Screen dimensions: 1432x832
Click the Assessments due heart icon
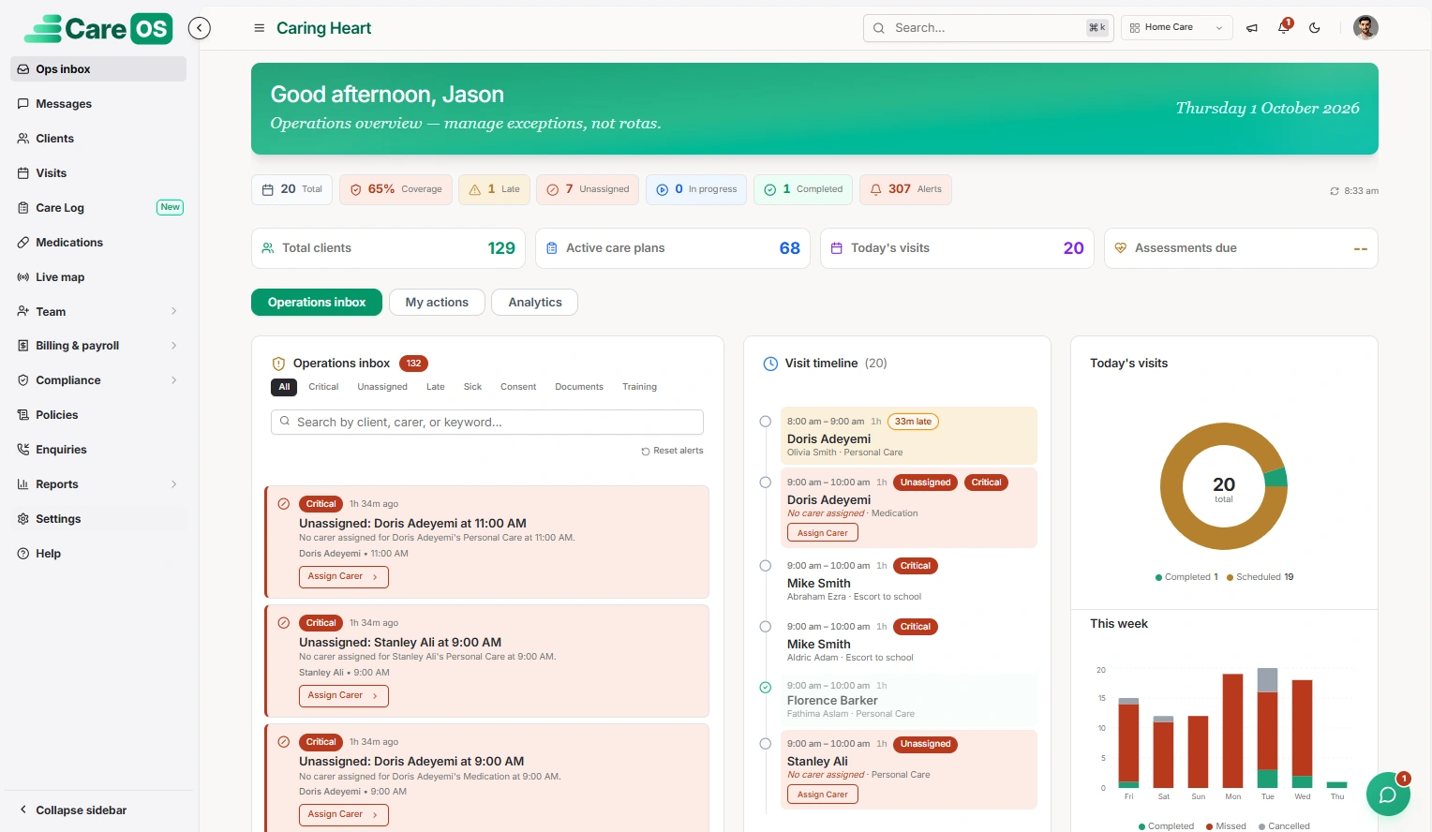1120,248
